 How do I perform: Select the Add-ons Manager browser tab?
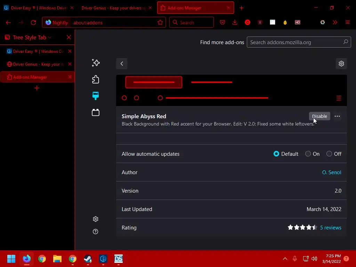pyautogui.click(x=195, y=8)
